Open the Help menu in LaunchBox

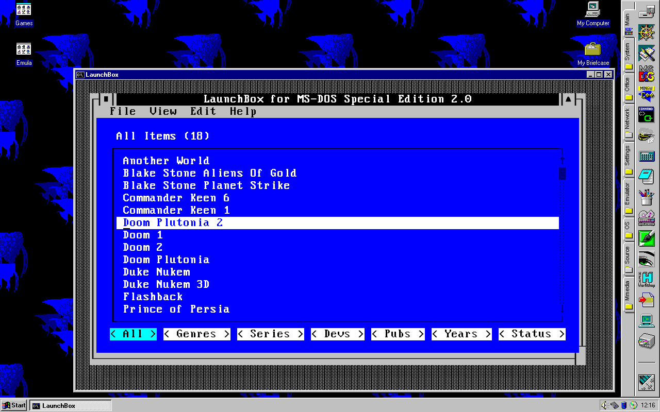[243, 111]
